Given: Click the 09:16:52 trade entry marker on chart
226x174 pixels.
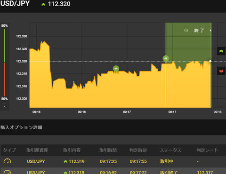Looking at the screenshot, I should click(116, 69).
